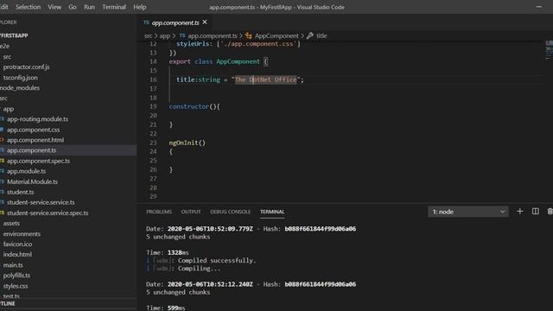This screenshot has height=311, width=553.
Task: Click the TS icon in app.component.ts breadcrumb
Action: (182, 35)
